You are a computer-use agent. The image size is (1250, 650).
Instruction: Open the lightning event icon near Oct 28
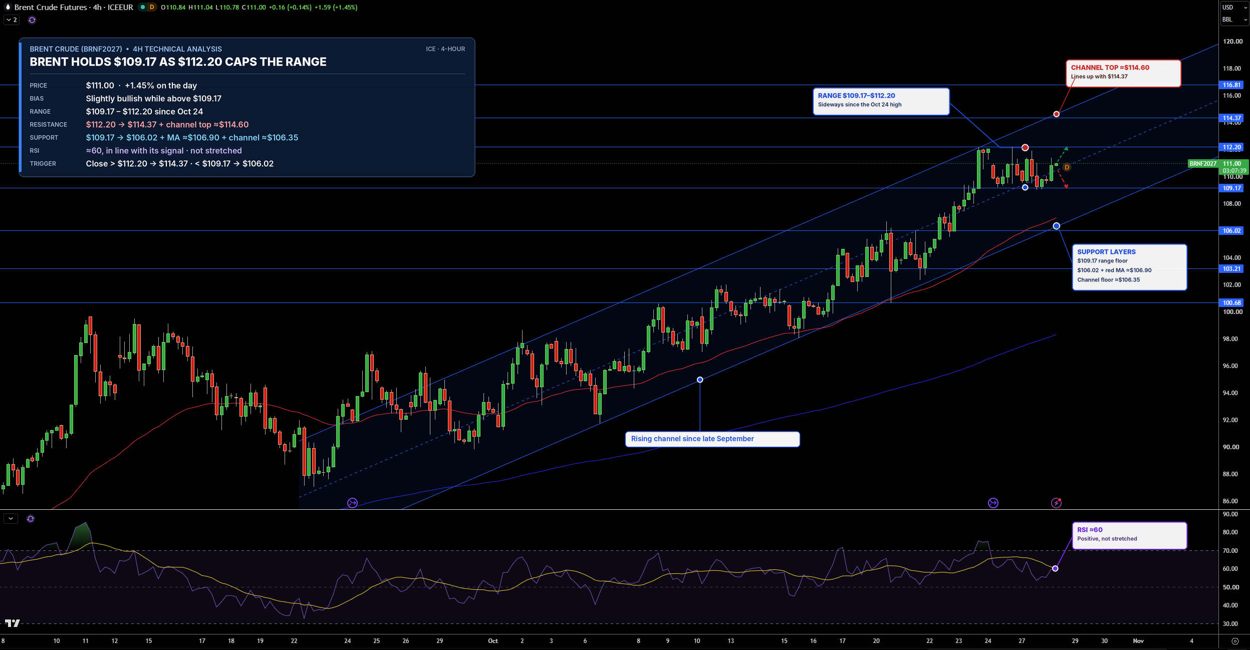[x=1056, y=503]
